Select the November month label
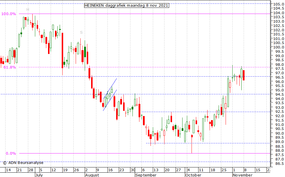This screenshot has height=177, width=285. pyautogui.click(x=243, y=175)
